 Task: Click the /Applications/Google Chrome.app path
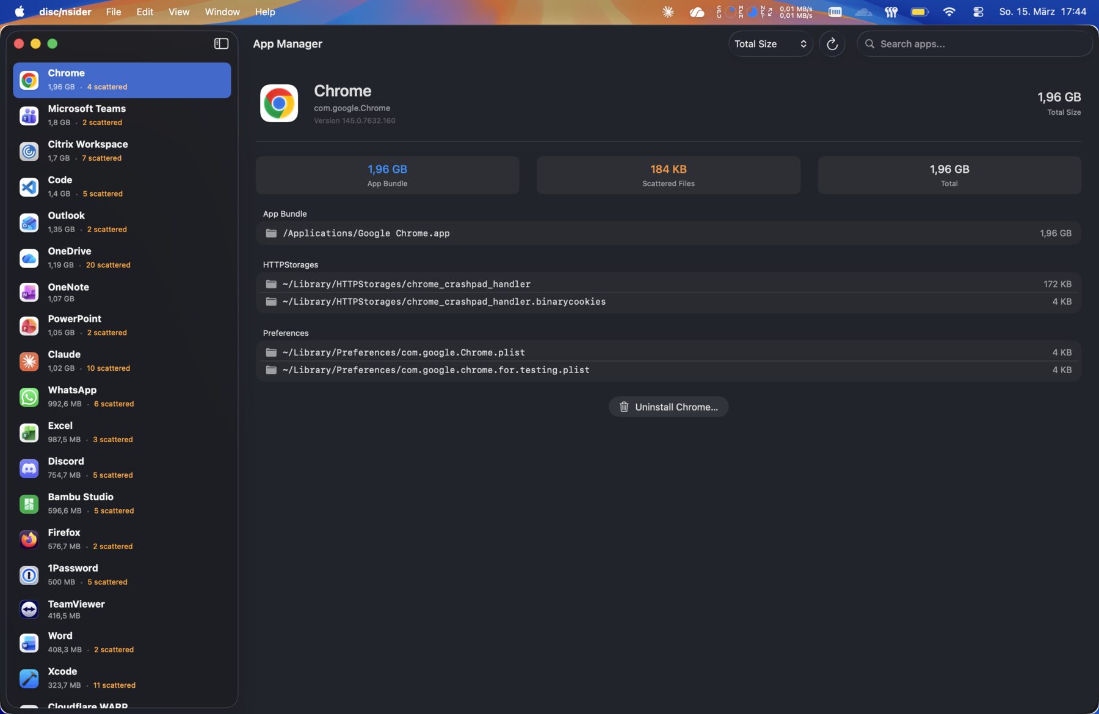click(x=366, y=233)
